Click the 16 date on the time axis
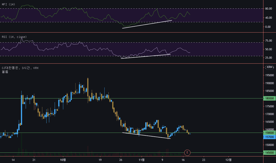The width and height of the screenshot is (276, 163). (x=183, y=160)
